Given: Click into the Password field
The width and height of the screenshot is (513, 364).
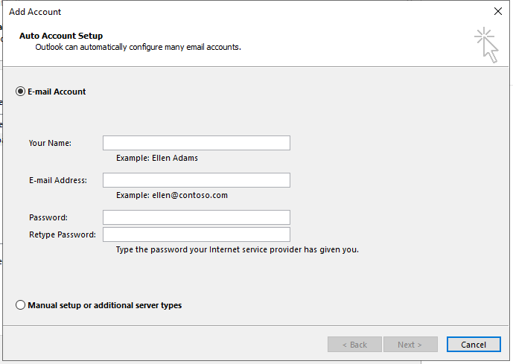Looking at the screenshot, I should 196,217.
